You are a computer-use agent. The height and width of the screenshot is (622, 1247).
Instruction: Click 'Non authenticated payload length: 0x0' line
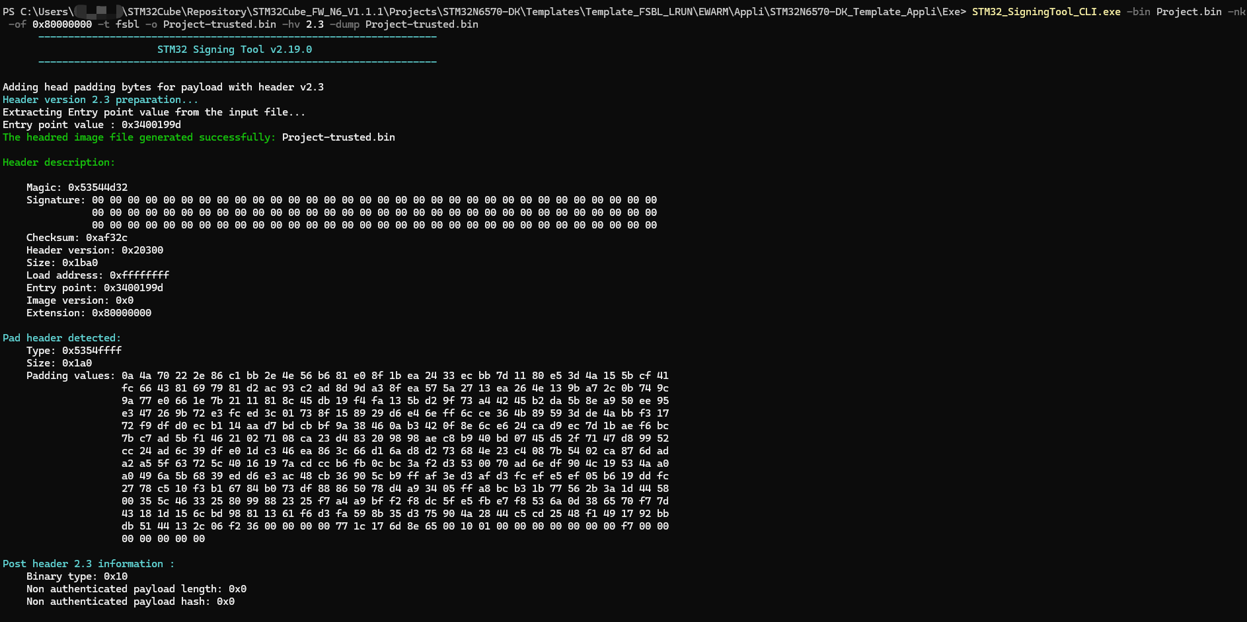point(136,589)
